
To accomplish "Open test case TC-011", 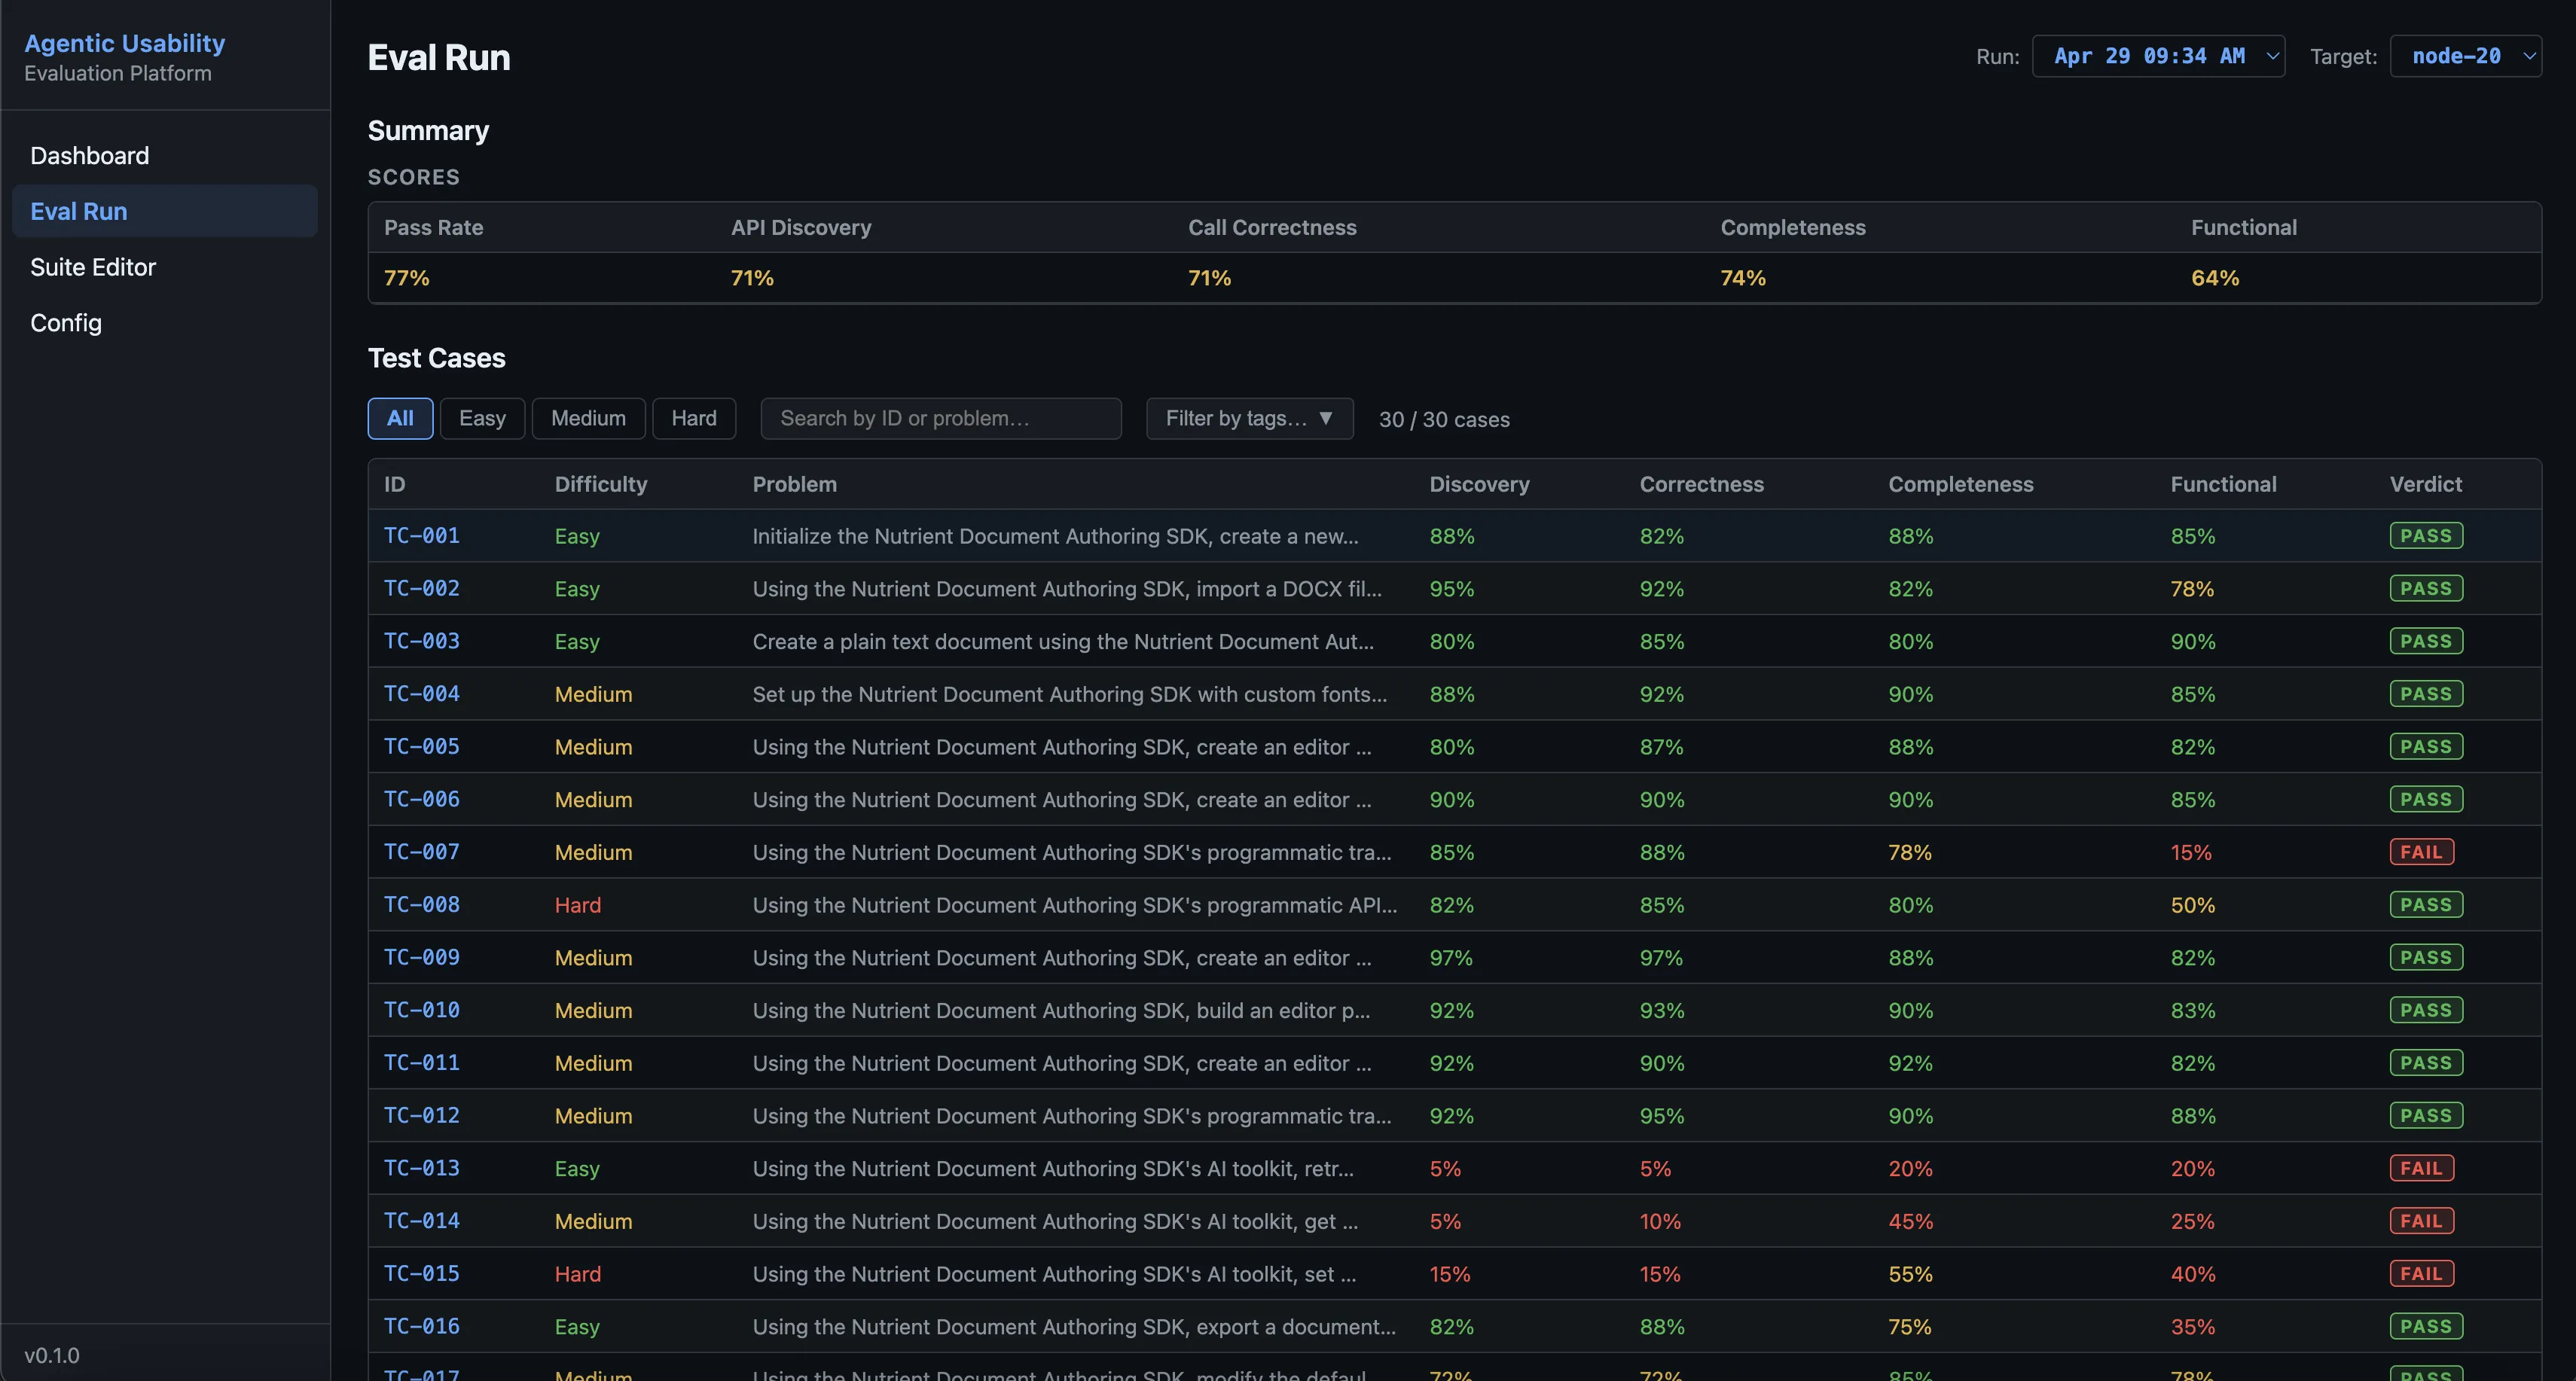I will pyautogui.click(x=422, y=1062).
